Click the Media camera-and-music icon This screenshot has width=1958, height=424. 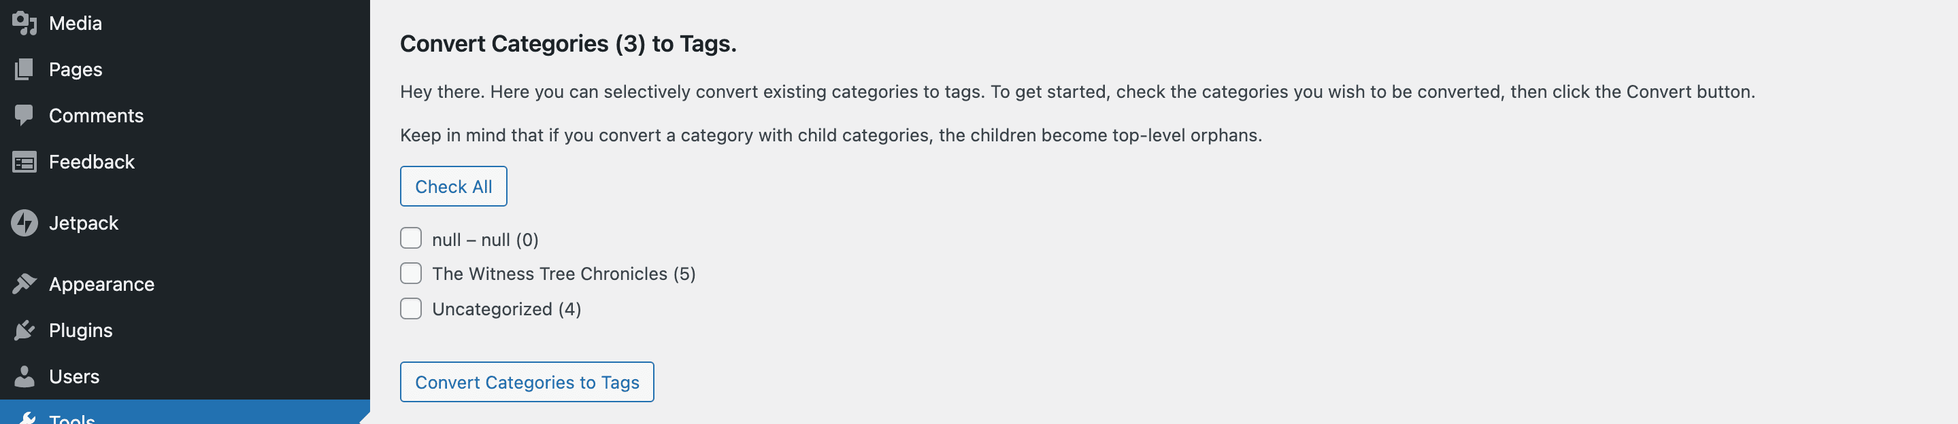(x=24, y=24)
